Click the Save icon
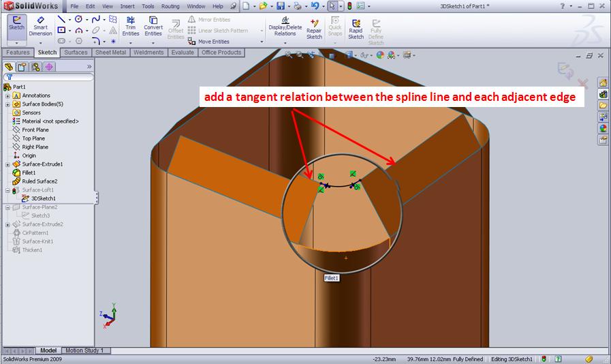 [x=281, y=6]
